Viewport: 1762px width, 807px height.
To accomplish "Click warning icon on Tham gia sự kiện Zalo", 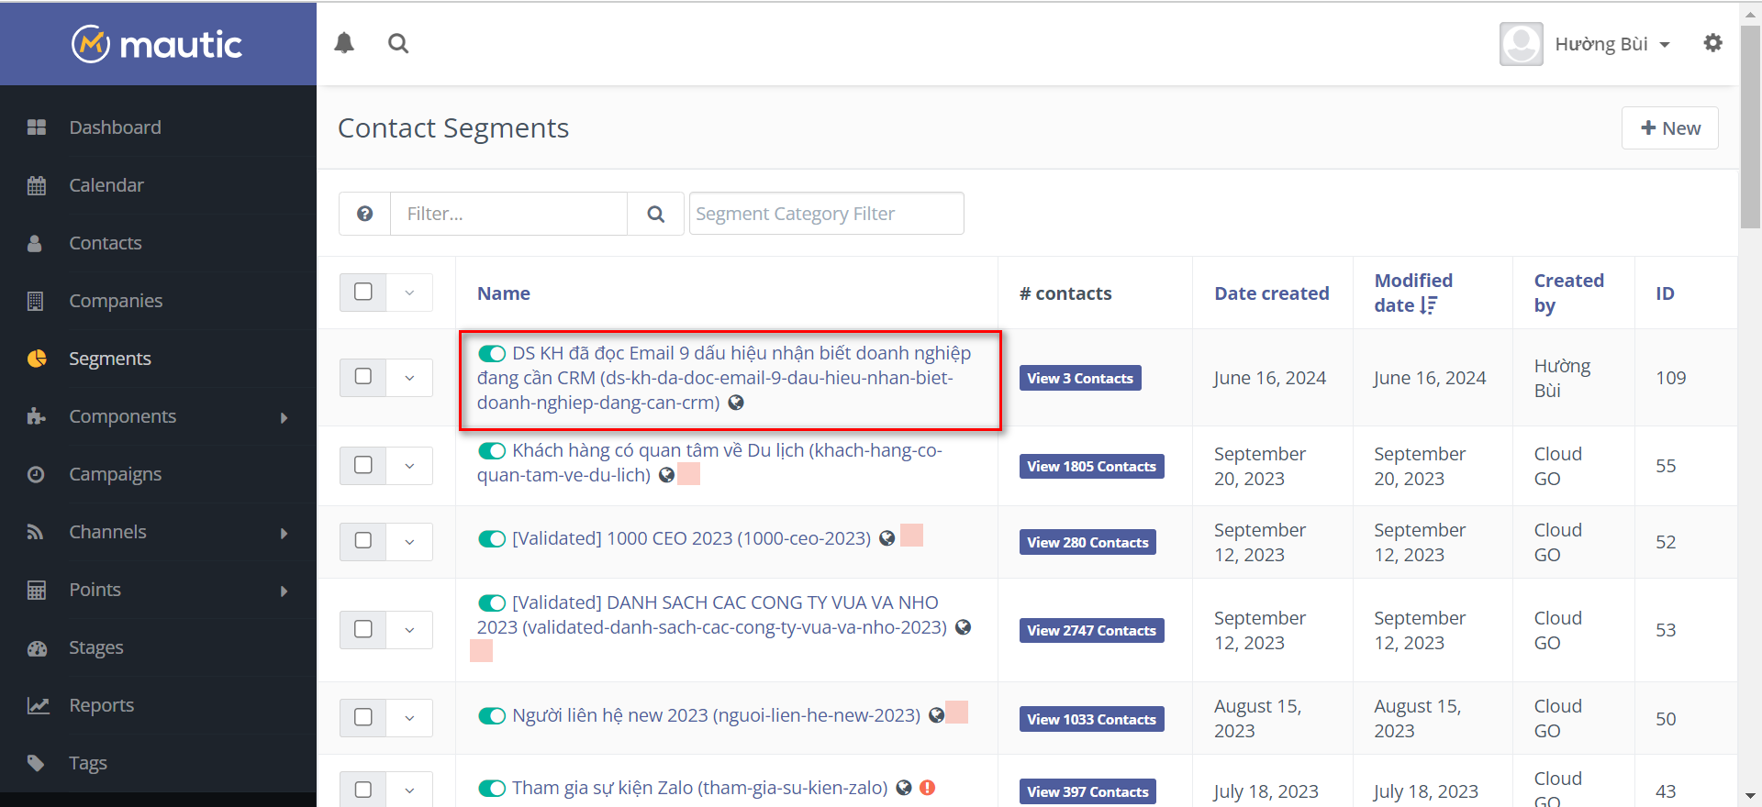I will pyautogui.click(x=927, y=788).
